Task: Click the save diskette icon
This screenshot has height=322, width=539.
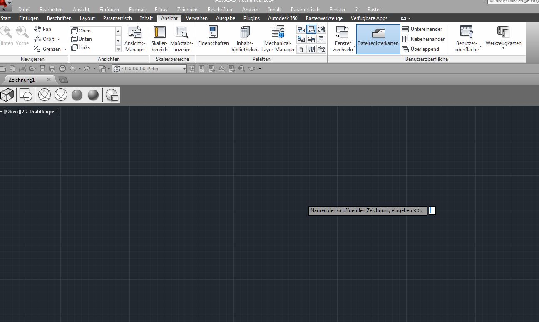Action: click(x=42, y=69)
